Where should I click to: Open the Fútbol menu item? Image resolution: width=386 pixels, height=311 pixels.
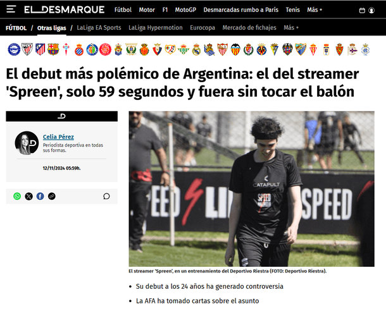click(123, 10)
